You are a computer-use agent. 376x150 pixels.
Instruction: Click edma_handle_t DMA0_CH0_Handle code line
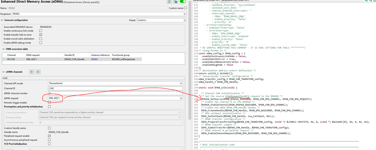point(219,82)
